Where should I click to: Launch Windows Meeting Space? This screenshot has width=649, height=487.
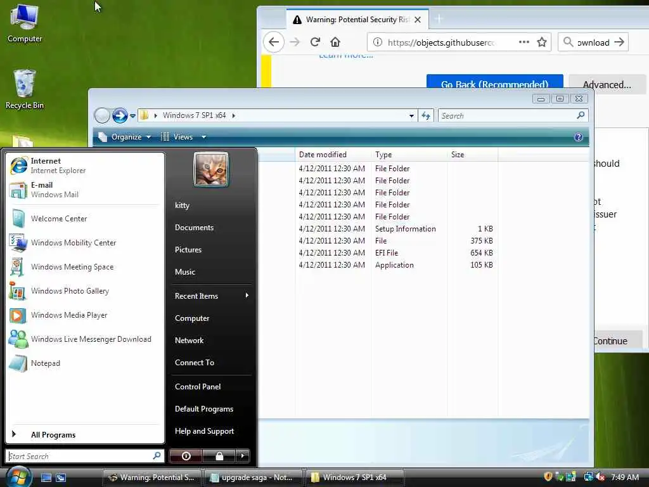[85, 267]
